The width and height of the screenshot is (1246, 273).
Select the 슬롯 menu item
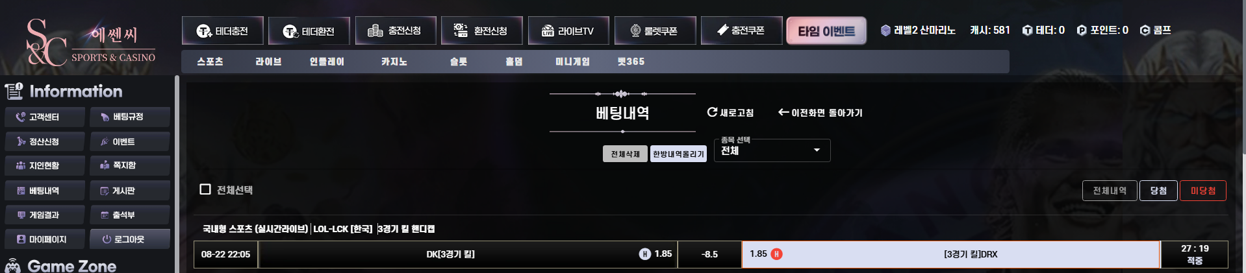(459, 62)
